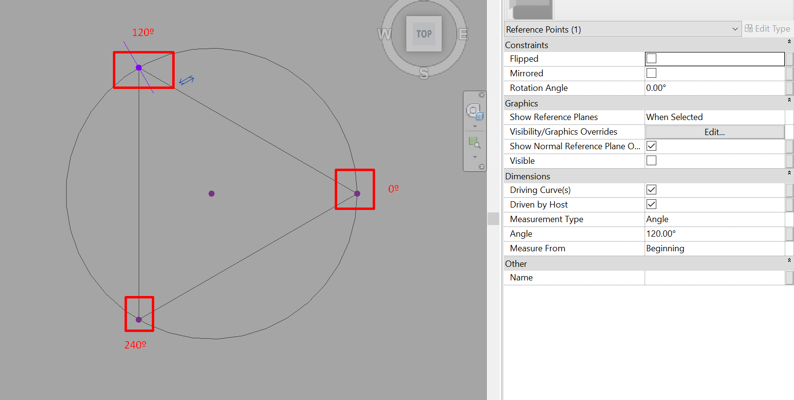Select the reference point labeled 240º
Viewport: 794px width, 400px height.
tap(139, 319)
